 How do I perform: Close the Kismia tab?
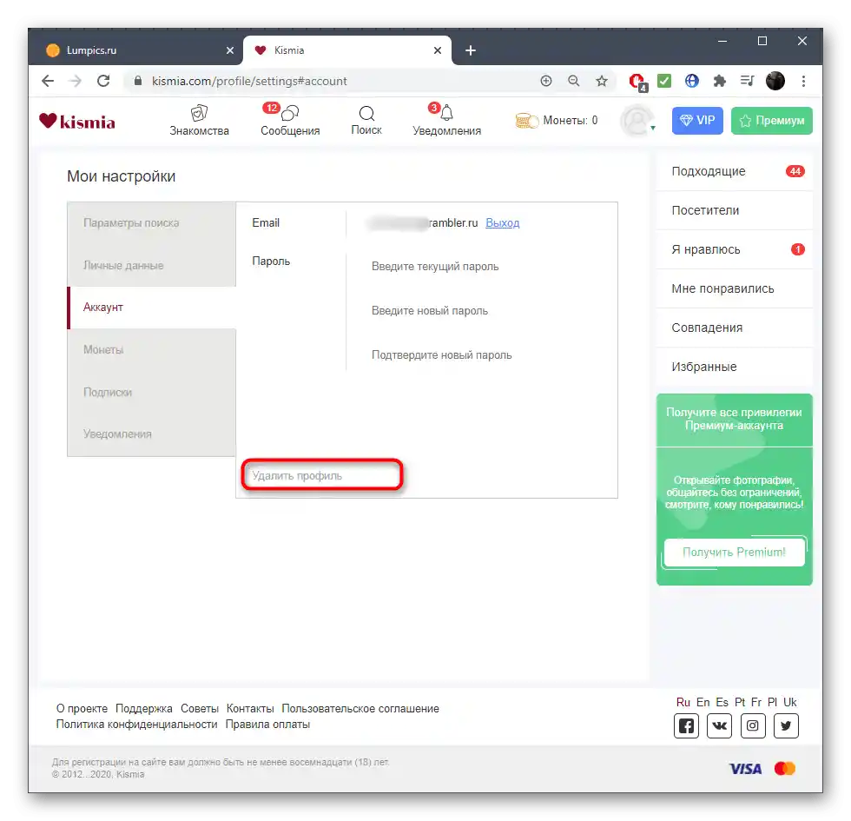438,50
